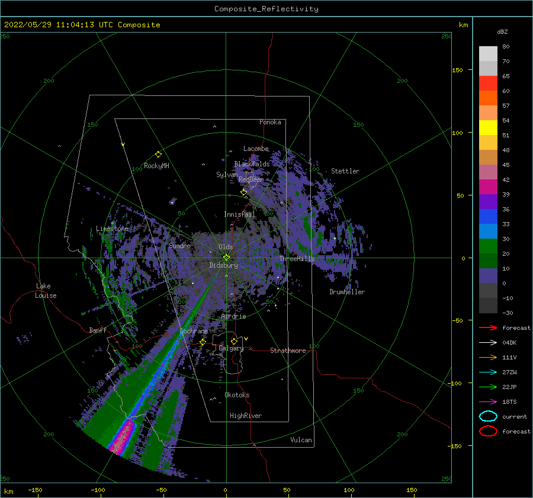Click the magenta 18TS arrow legend icon
The height and width of the screenshot is (498, 533).
point(488,402)
